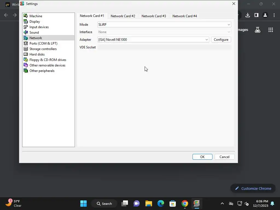
Task: Click the Other peripherals icon
Action: [x=26, y=71]
